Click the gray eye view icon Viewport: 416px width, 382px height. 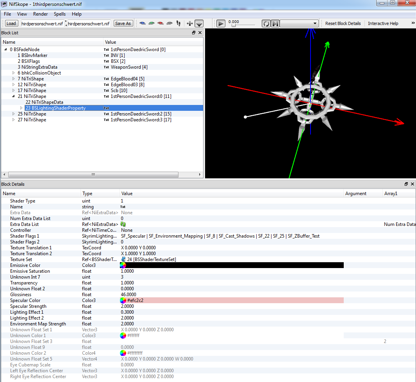pyautogui.click(x=169, y=23)
